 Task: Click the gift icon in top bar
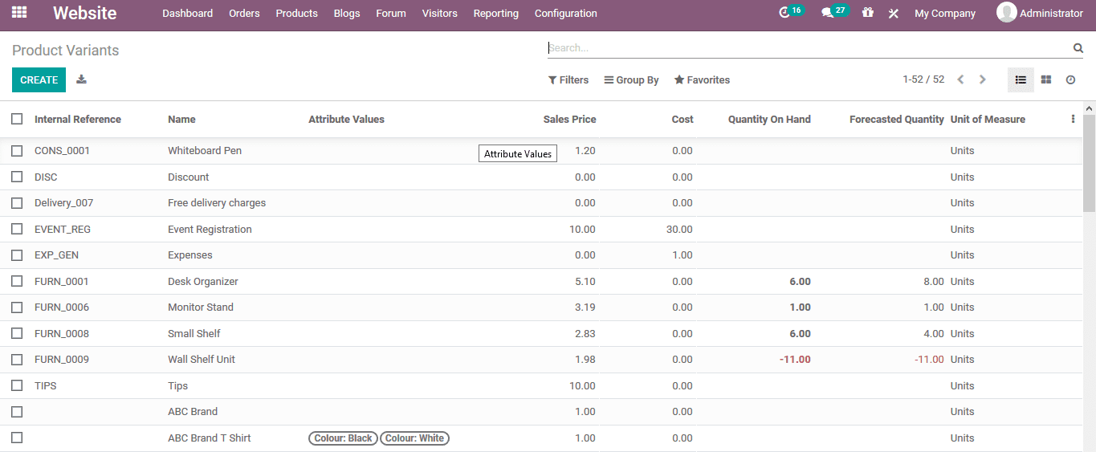[x=867, y=13]
